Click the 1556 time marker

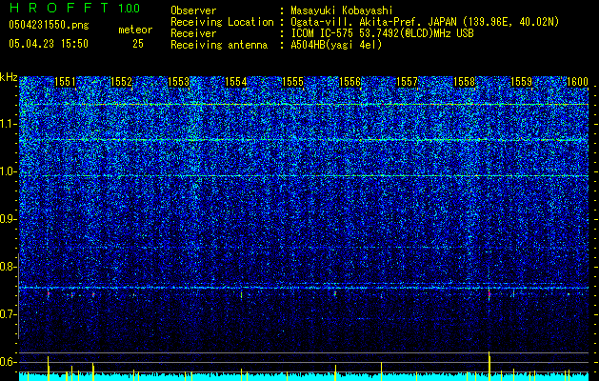pyautogui.click(x=349, y=82)
